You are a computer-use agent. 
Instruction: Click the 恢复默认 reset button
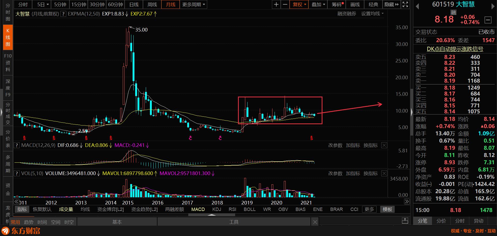click(42, 209)
